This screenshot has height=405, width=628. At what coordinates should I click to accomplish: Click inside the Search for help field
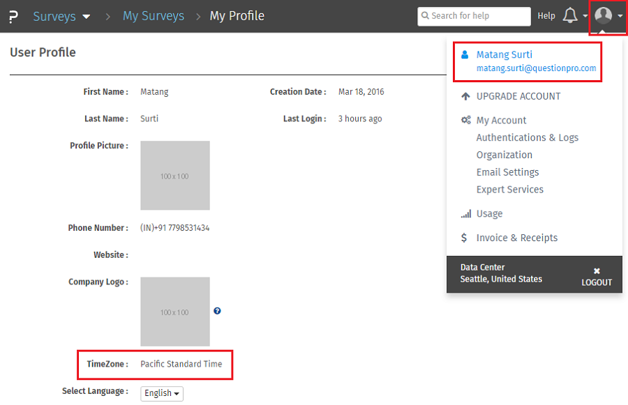[x=481, y=15]
